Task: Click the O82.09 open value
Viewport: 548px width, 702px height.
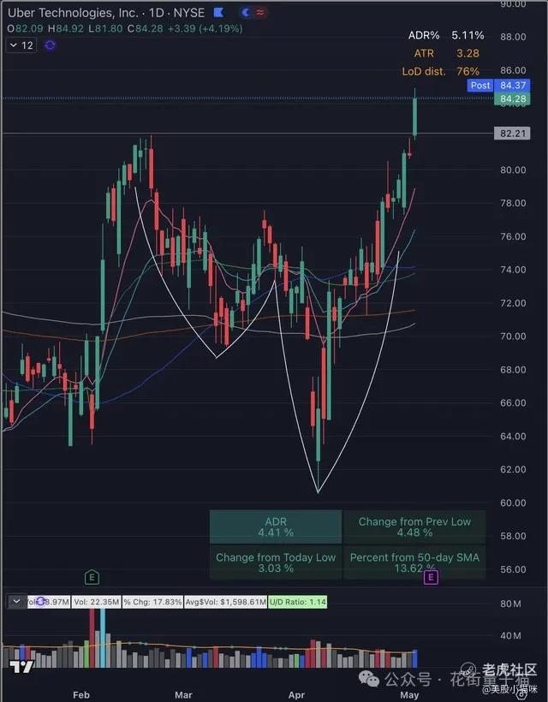Action: [x=25, y=28]
